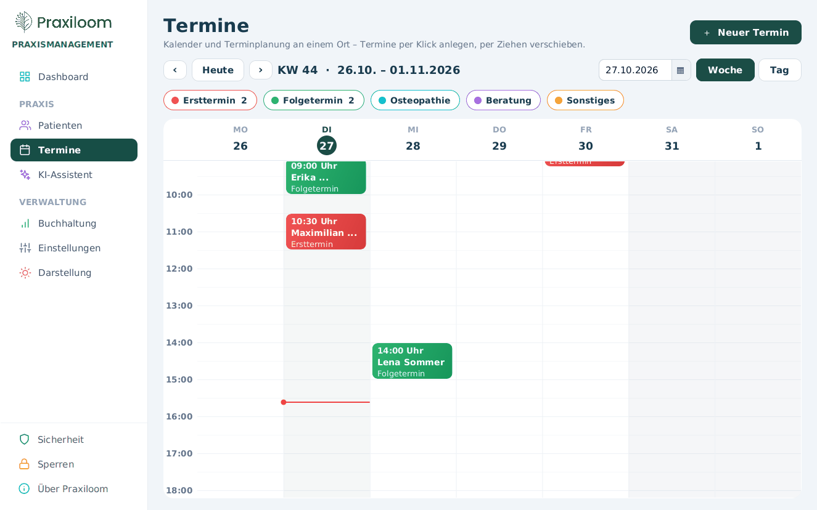Screen dimensions: 817x510
Task: Open Buchhaltung in the sidebar
Action: (x=74, y=223)
